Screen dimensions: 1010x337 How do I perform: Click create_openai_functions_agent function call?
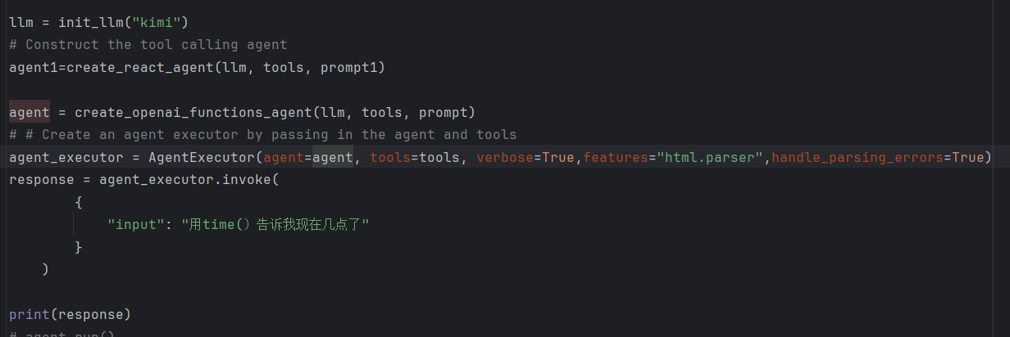(193, 112)
